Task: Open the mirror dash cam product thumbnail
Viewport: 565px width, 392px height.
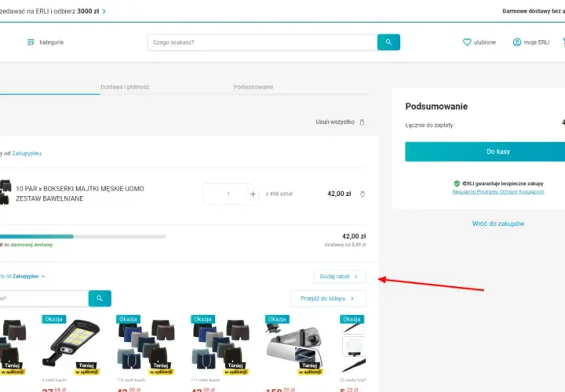Action: coord(294,345)
